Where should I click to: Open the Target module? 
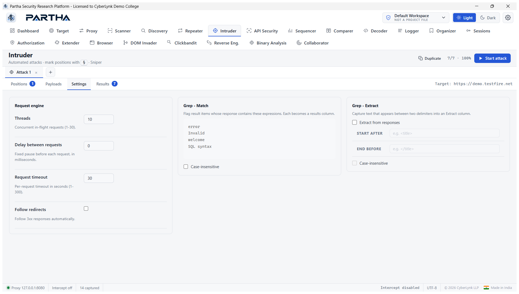pyautogui.click(x=59, y=31)
